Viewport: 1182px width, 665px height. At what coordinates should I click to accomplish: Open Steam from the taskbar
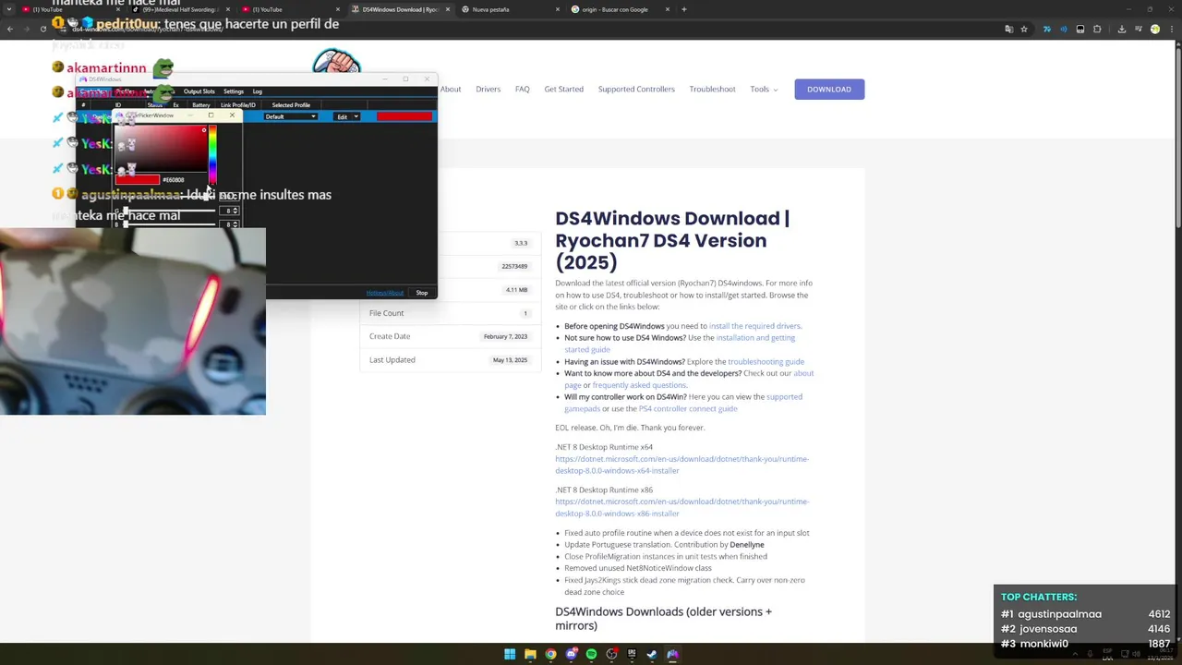(652, 654)
